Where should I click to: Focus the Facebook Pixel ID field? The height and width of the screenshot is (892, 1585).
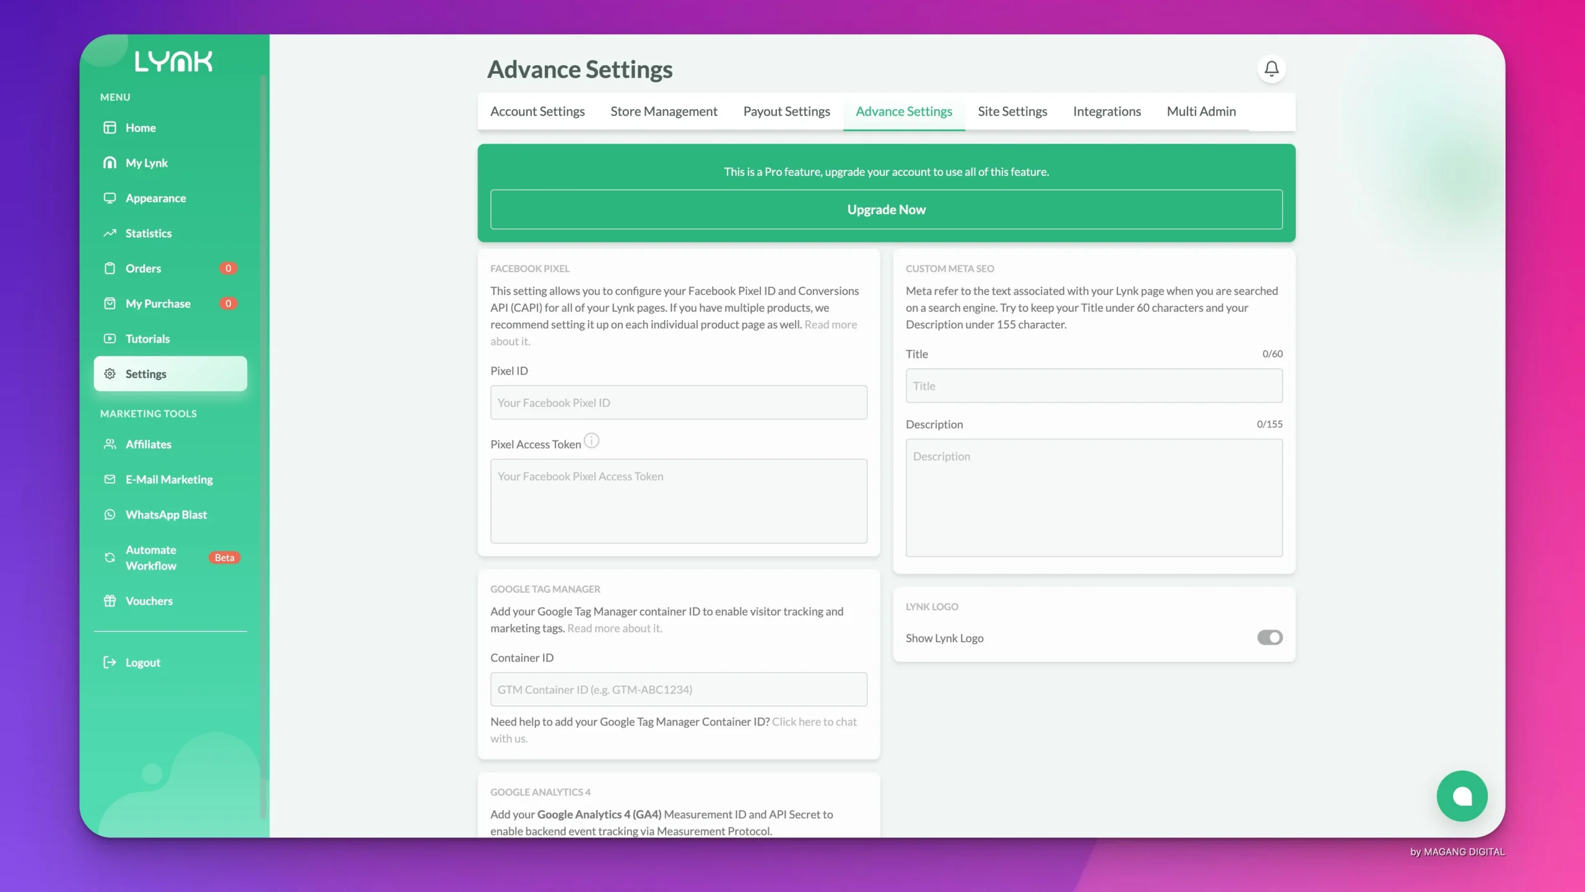(x=679, y=403)
